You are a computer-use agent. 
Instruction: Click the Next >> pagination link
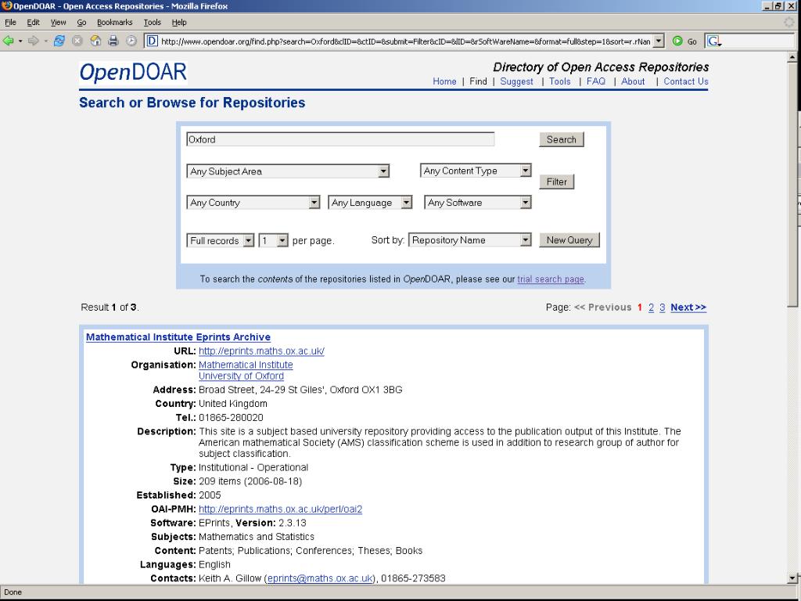[688, 307]
